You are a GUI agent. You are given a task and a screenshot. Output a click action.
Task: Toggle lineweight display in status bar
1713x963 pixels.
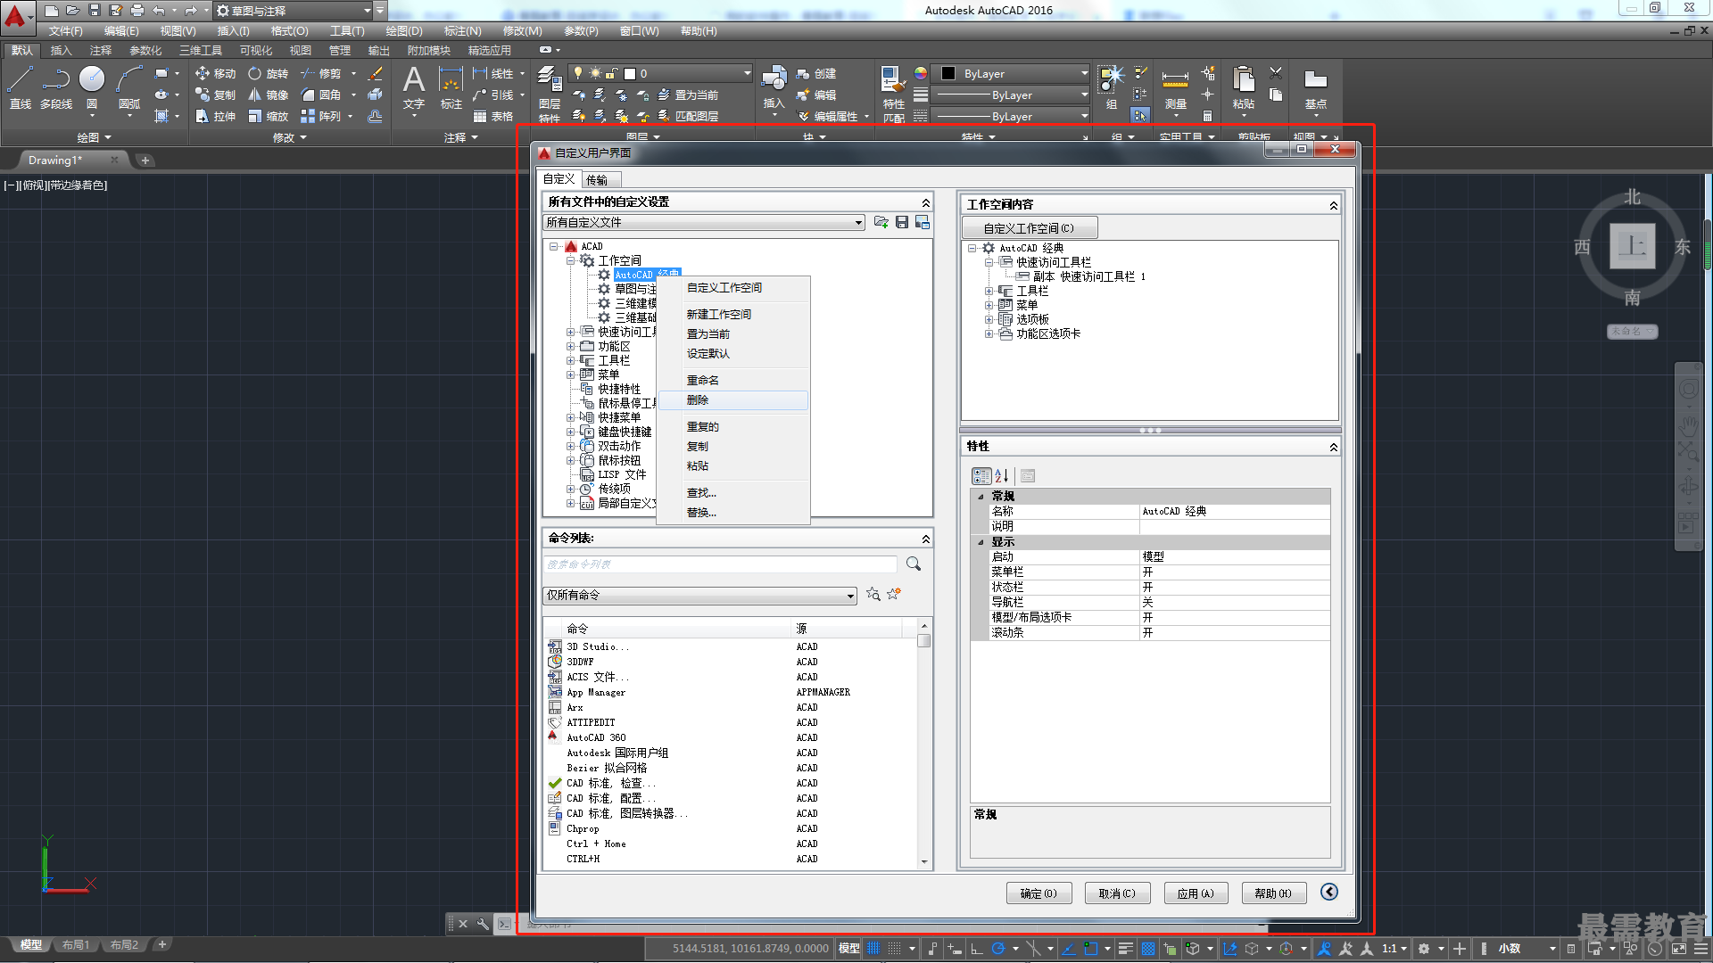click(x=1126, y=949)
